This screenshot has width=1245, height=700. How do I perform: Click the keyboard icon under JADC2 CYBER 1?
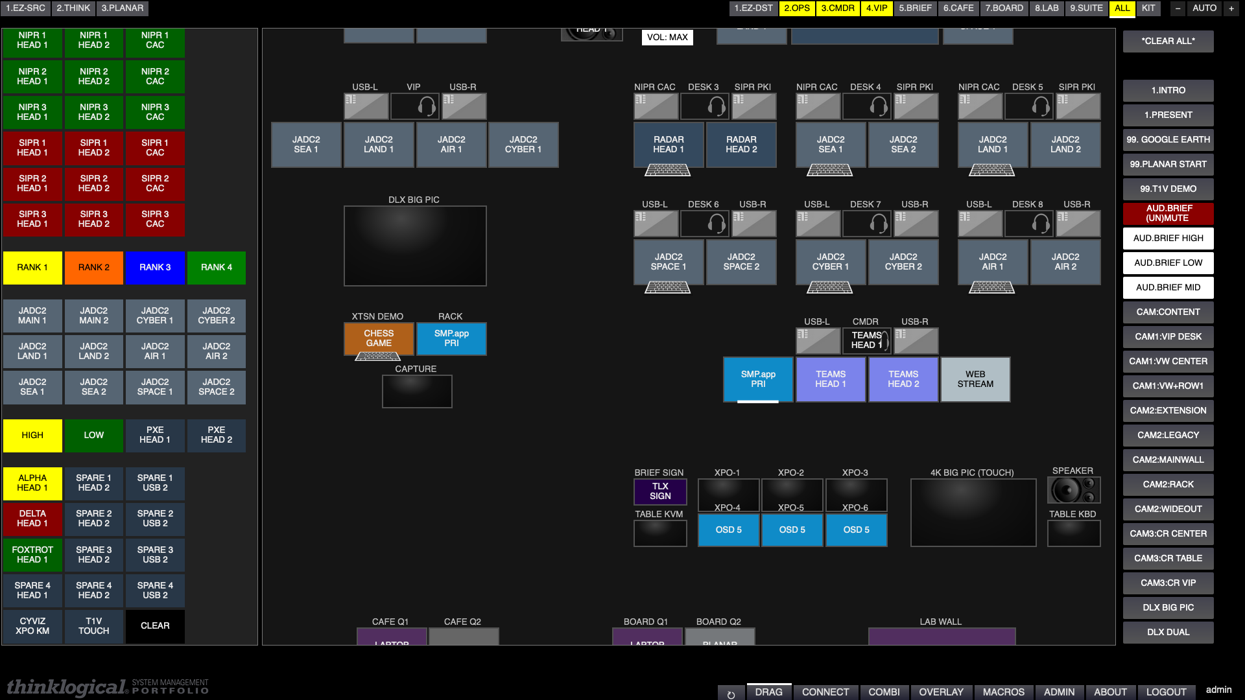tap(829, 287)
